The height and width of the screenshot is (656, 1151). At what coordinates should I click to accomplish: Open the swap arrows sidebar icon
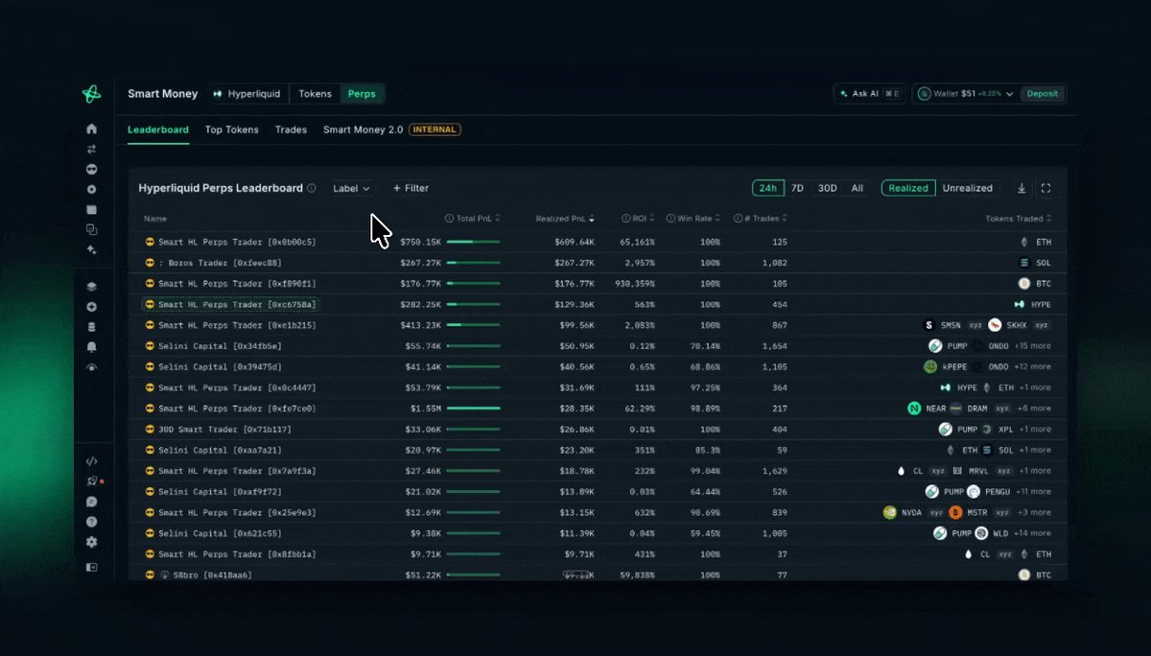pos(92,149)
